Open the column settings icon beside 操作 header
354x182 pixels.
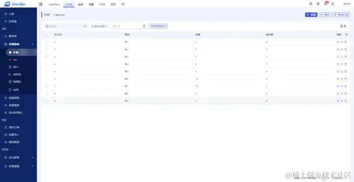tap(347, 34)
